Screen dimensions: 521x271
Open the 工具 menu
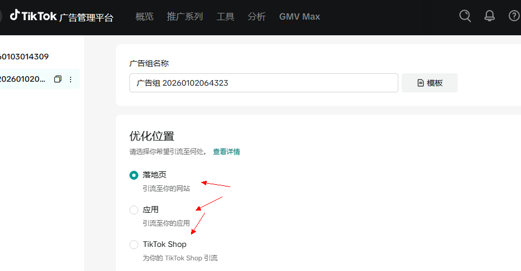[x=225, y=17]
